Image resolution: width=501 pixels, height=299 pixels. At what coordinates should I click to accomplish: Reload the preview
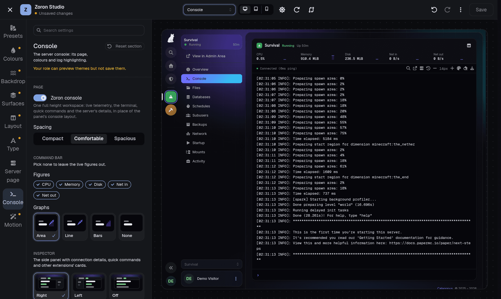coord(297,10)
